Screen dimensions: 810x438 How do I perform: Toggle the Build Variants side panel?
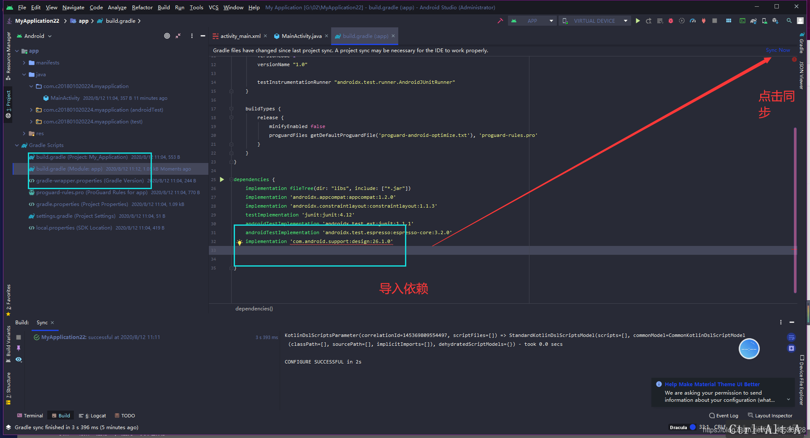[8, 344]
